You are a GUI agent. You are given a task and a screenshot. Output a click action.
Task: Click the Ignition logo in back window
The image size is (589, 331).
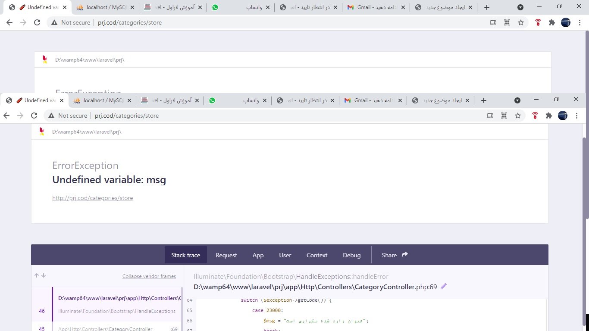[x=45, y=59]
